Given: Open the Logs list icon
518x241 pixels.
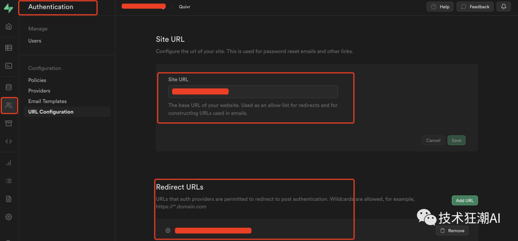Looking at the screenshot, I should 9,181.
